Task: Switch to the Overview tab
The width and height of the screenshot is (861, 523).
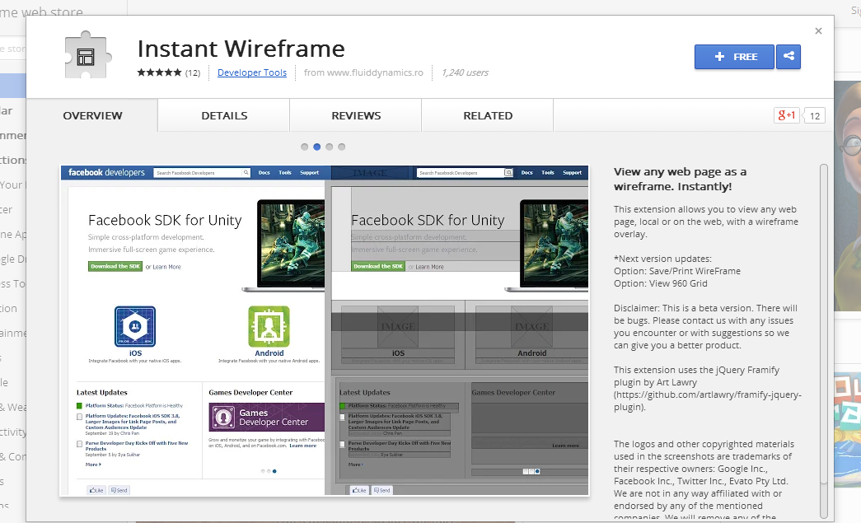Action: [x=92, y=116]
